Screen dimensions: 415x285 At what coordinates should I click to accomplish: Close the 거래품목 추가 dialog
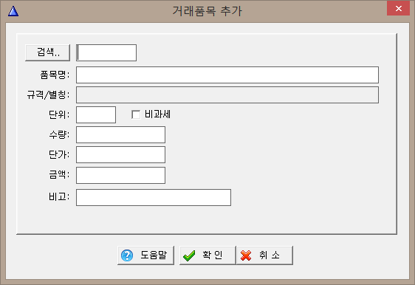tap(398, 8)
